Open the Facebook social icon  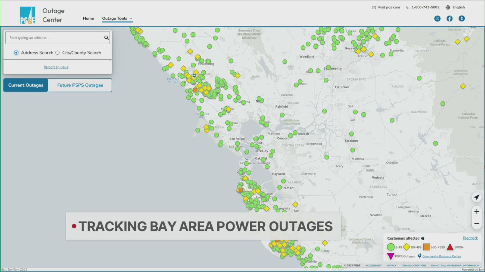(450, 19)
